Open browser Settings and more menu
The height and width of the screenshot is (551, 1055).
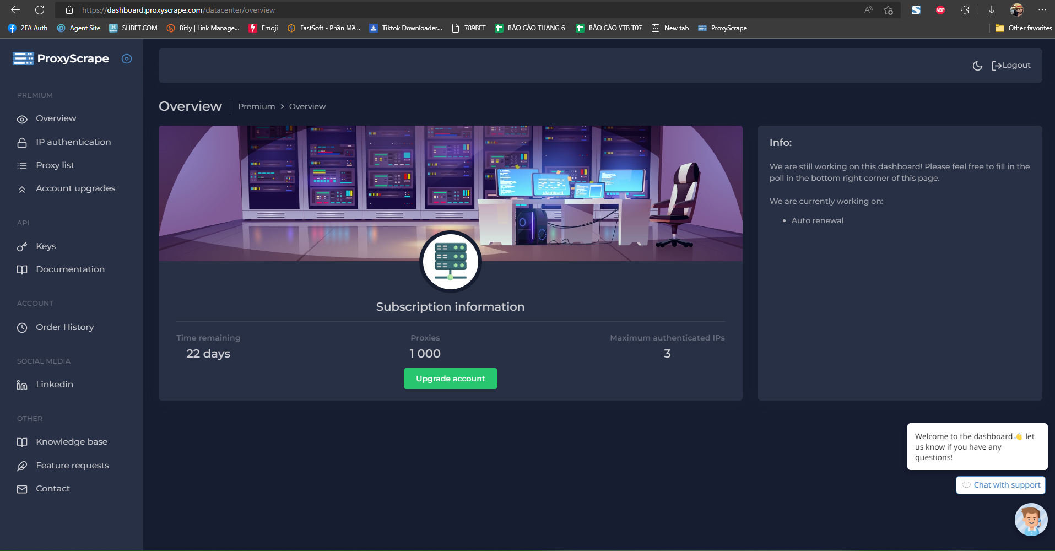pos(1042,10)
